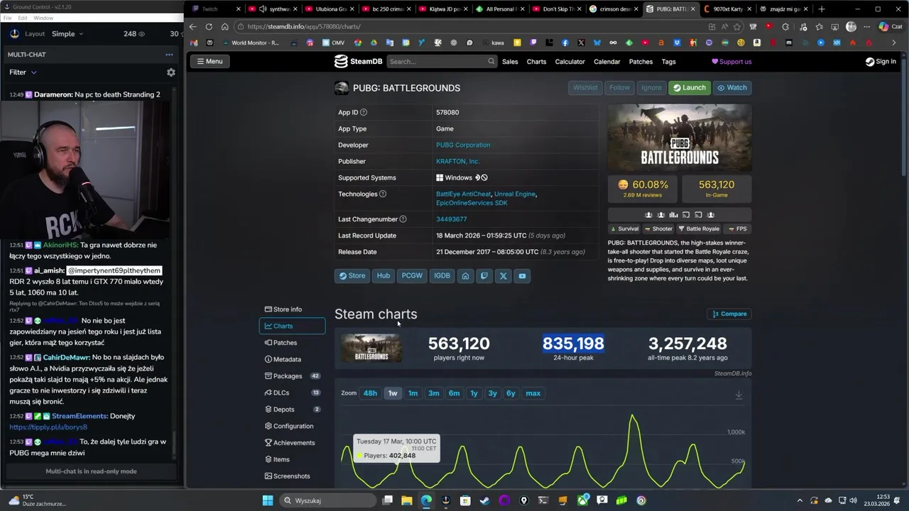Open Microsoft Edge taskbar icon

tap(426, 500)
